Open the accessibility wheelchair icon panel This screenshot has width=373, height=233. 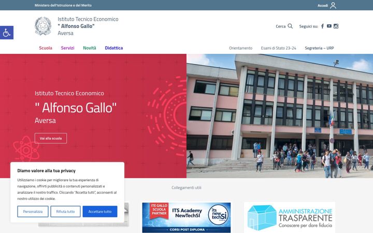(x=7, y=33)
